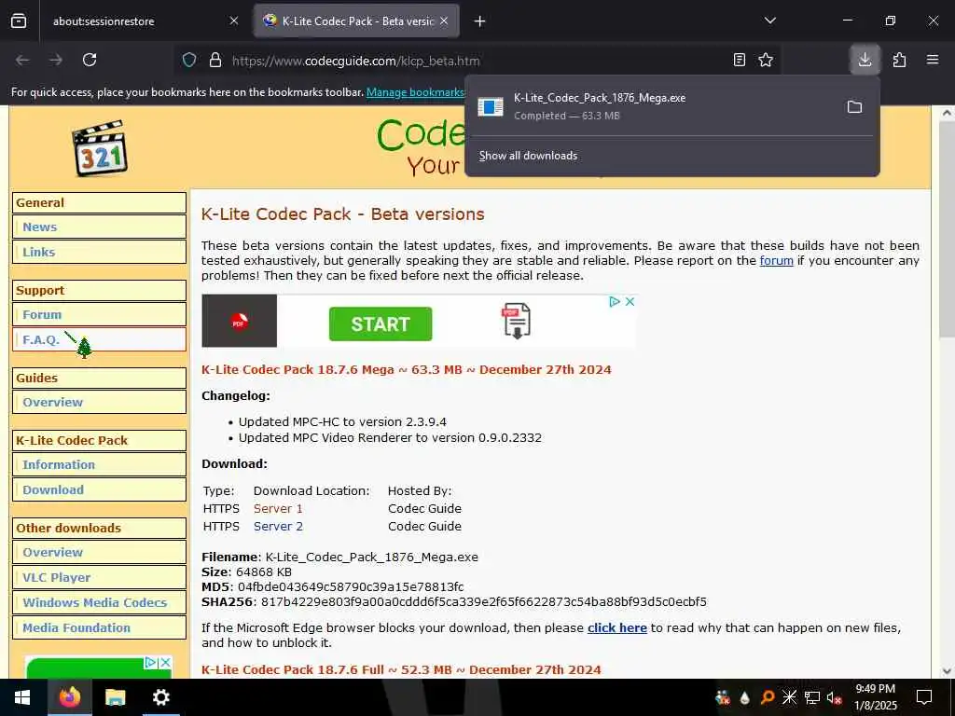
Task: Open tracking protection shield info
Action: 189,60
